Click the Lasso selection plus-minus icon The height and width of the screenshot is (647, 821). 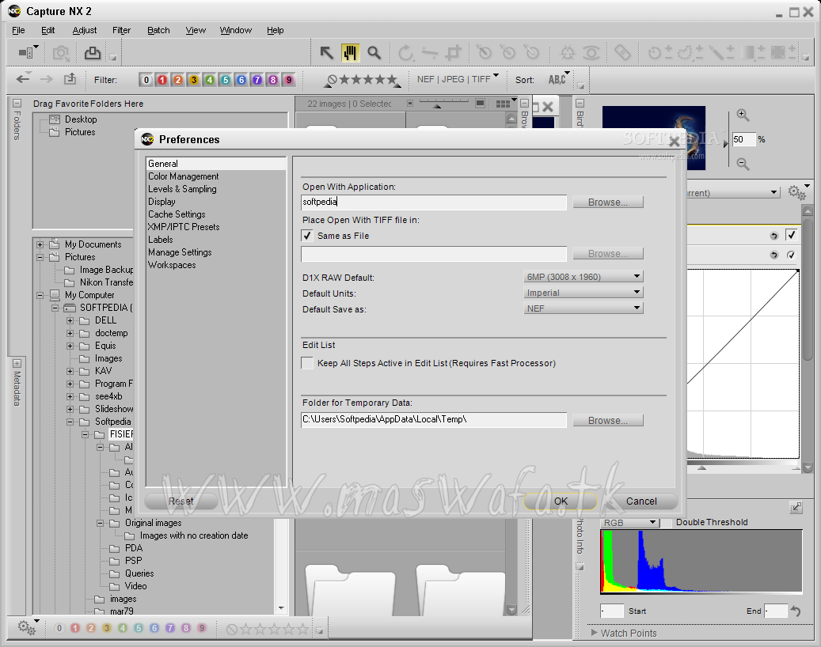tap(690, 52)
